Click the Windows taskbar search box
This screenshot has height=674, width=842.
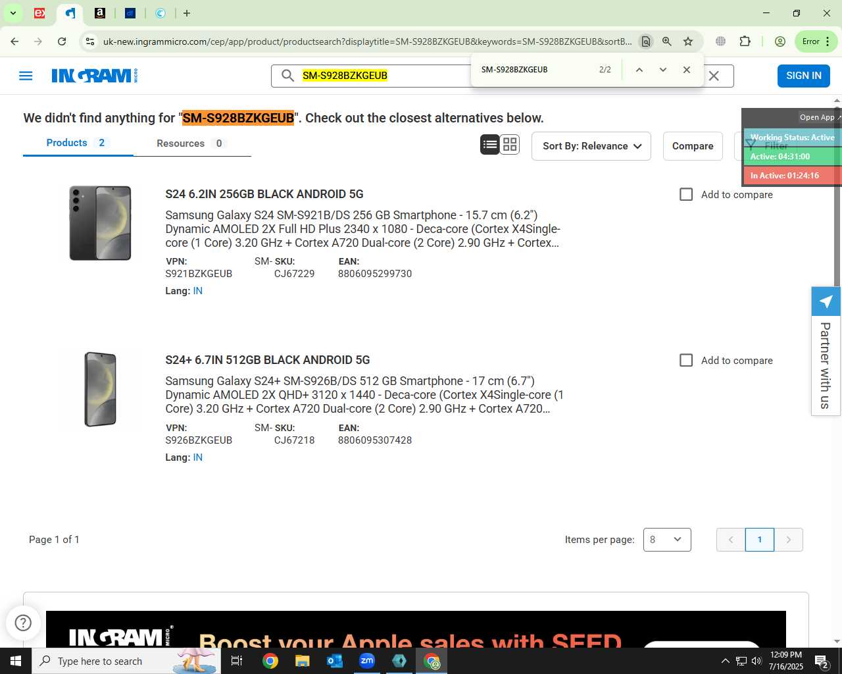point(126,661)
